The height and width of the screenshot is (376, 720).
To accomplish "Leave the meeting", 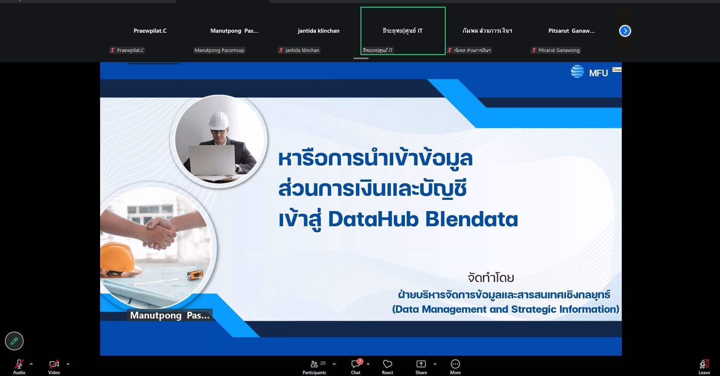I will (704, 367).
